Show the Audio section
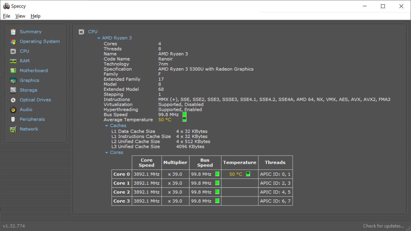The image size is (411, 231). [26, 110]
